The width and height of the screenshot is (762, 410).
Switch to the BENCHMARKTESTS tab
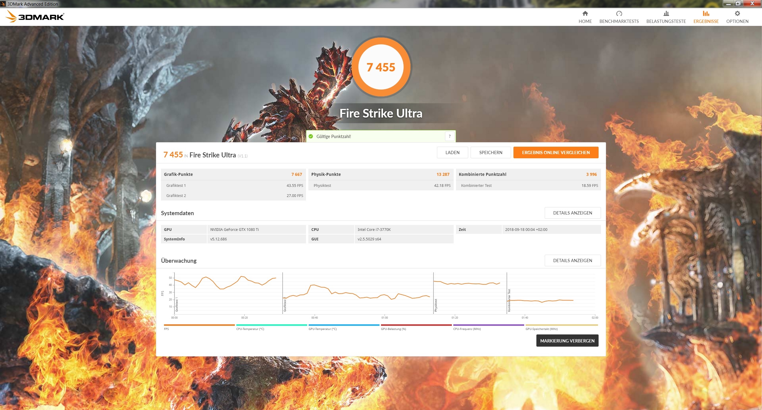(619, 21)
